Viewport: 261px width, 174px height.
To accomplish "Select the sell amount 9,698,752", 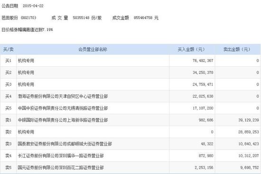I will click(250, 168).
